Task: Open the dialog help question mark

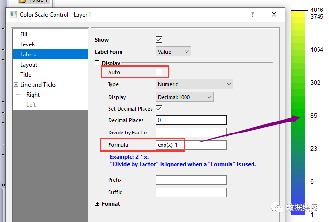Action: [x=252, y=14]
